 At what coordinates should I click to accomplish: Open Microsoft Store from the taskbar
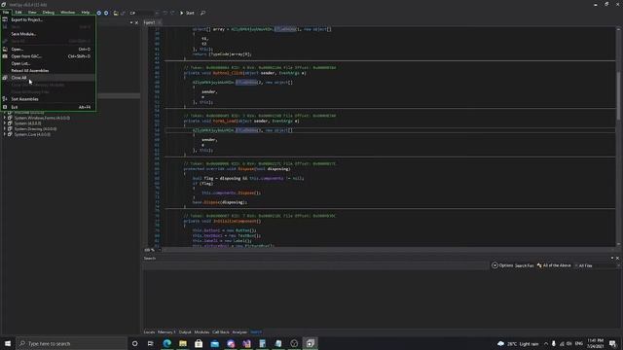[x=199, y=343]
